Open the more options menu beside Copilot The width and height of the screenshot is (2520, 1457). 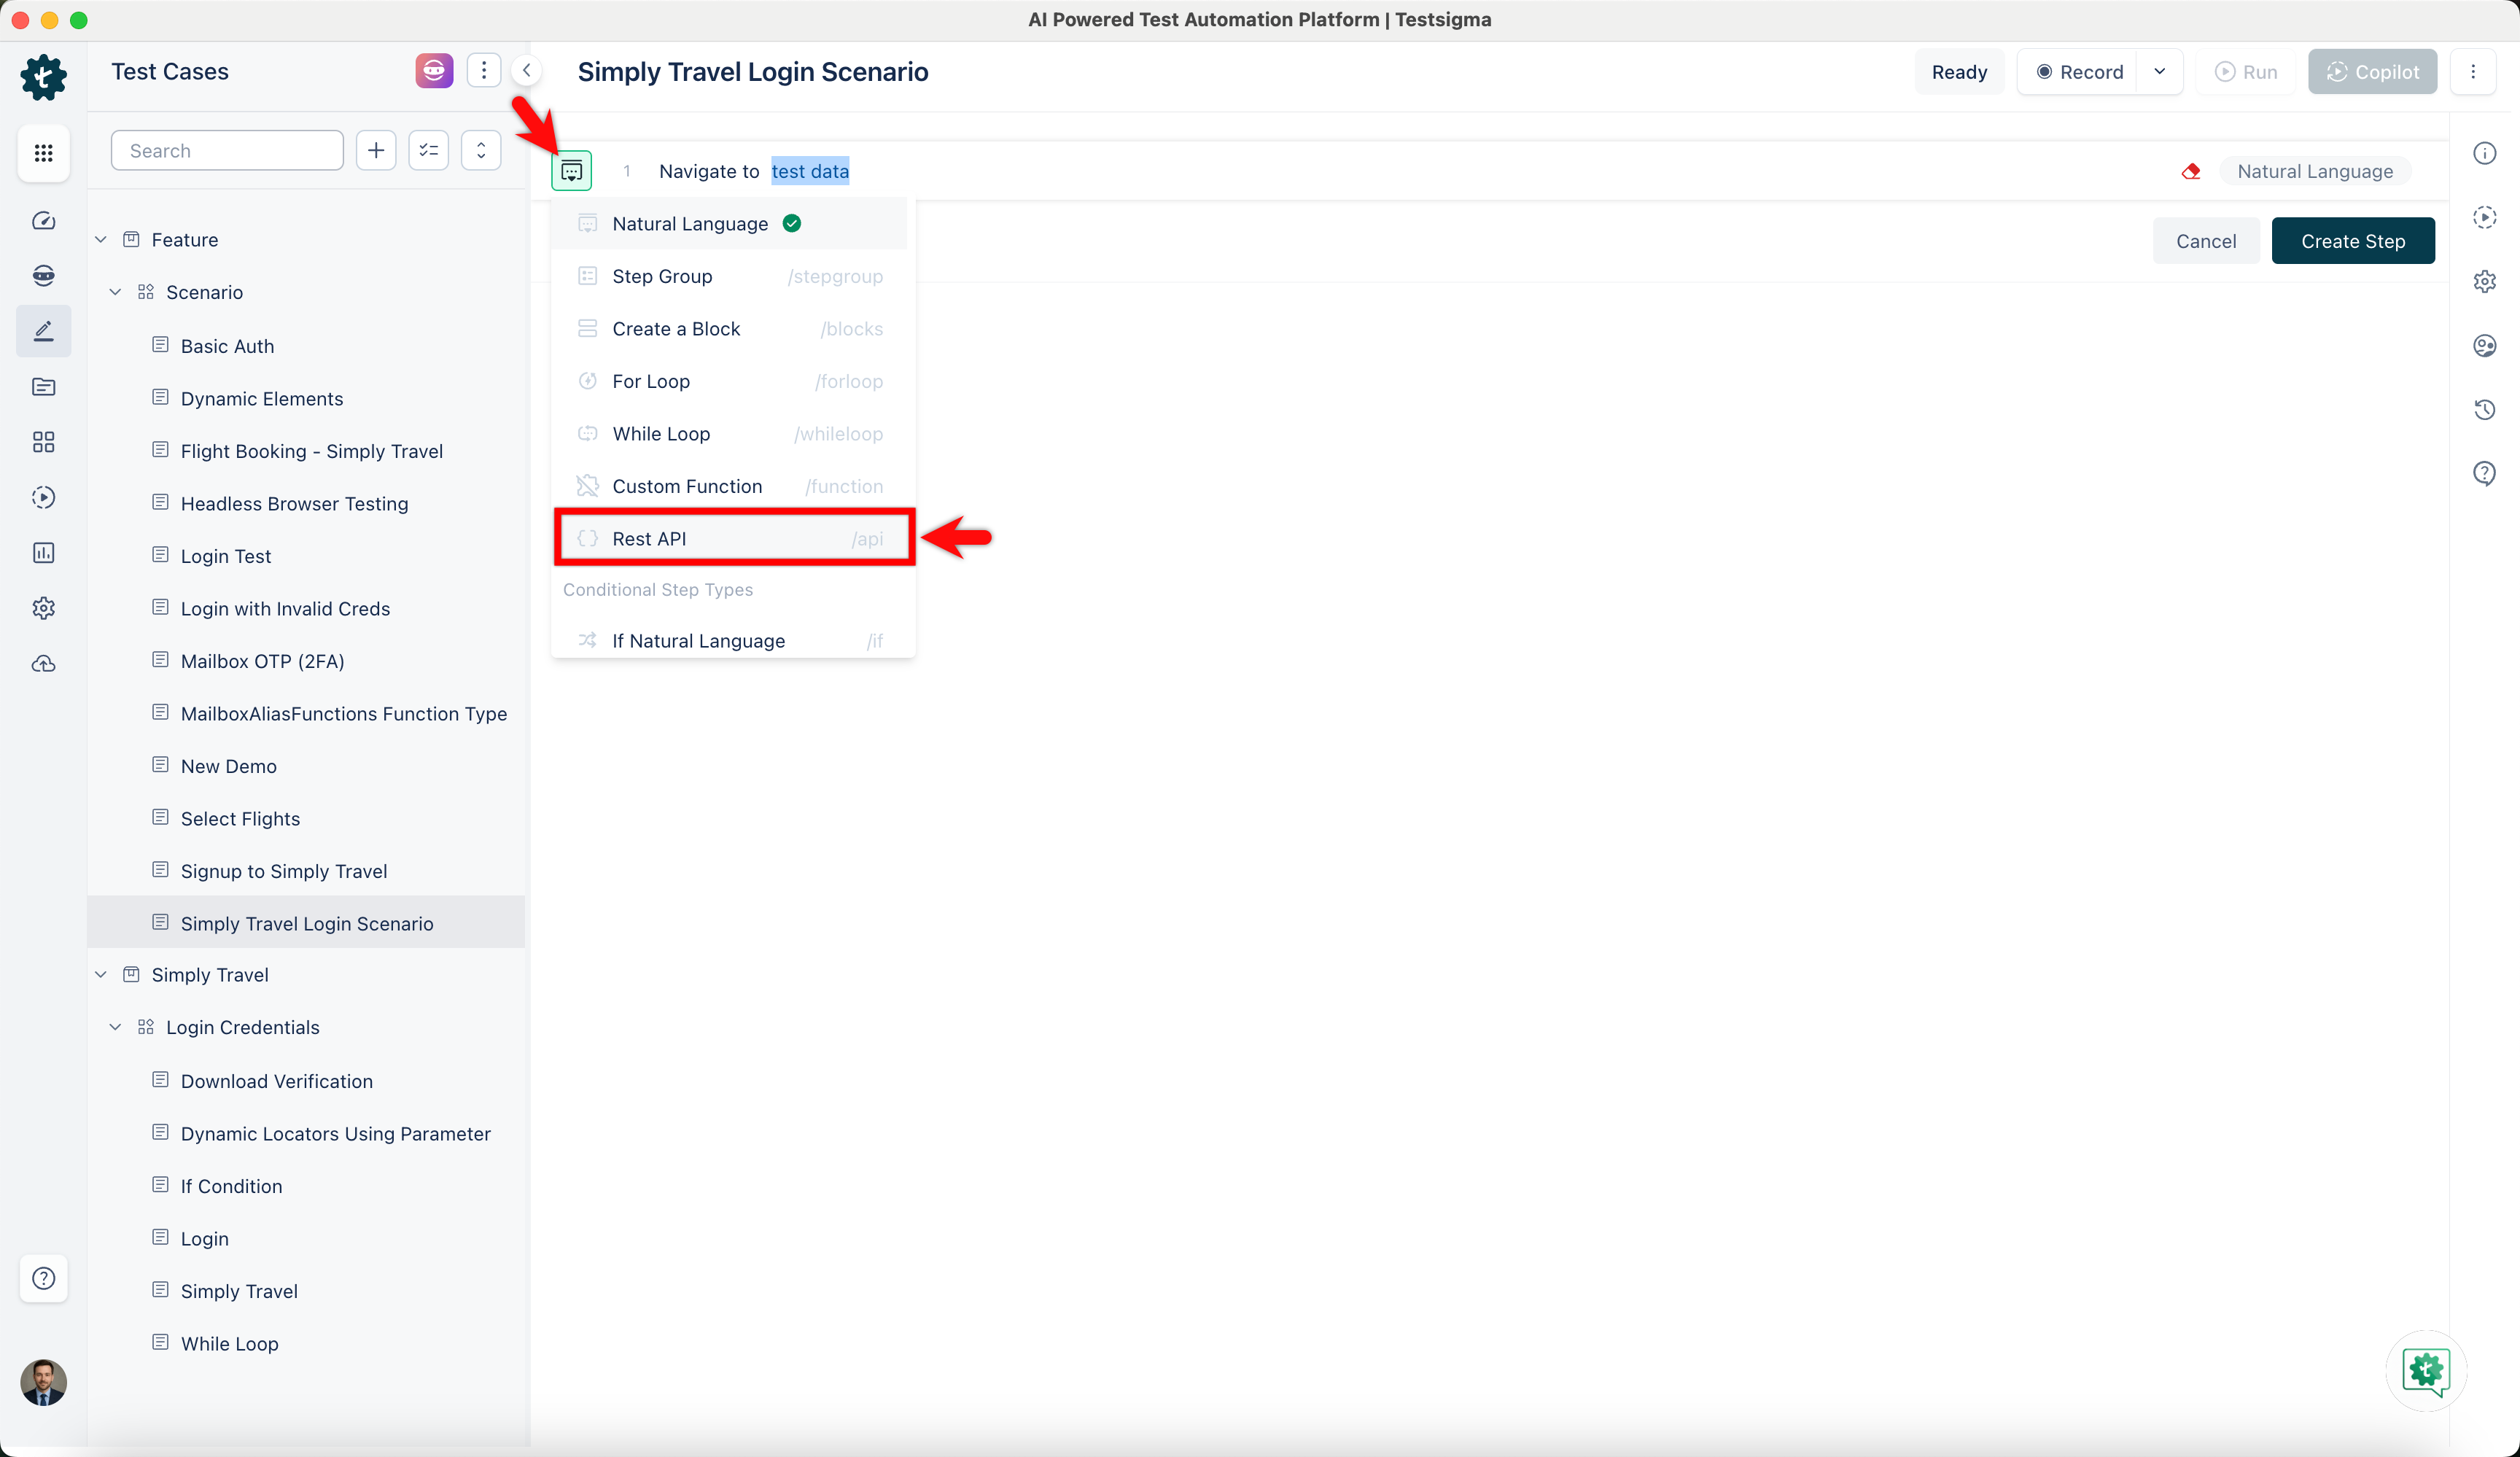click(x=2473, y=72)
